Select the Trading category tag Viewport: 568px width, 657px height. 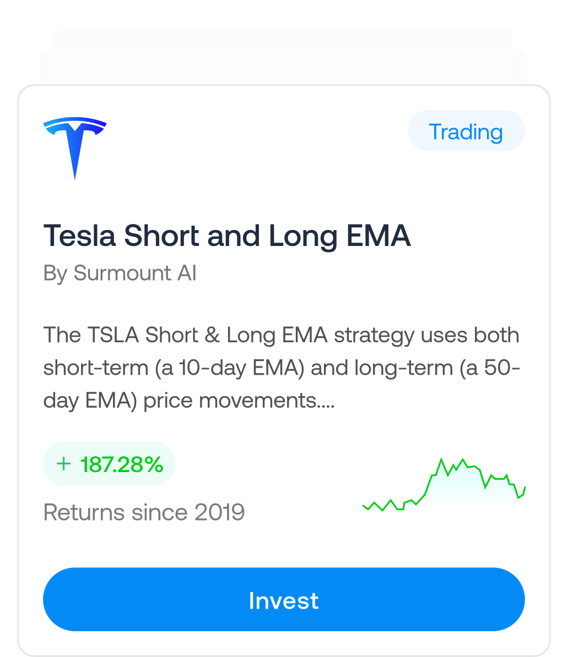pos(466,132)
